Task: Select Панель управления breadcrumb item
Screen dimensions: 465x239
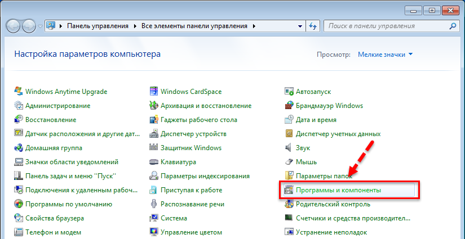Action: [98, 26]
